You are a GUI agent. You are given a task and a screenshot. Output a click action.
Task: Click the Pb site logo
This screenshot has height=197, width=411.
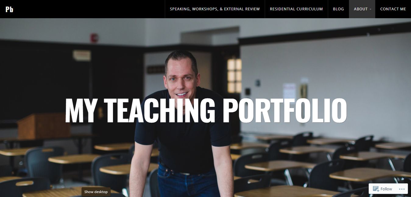click(x=9, y=9)
